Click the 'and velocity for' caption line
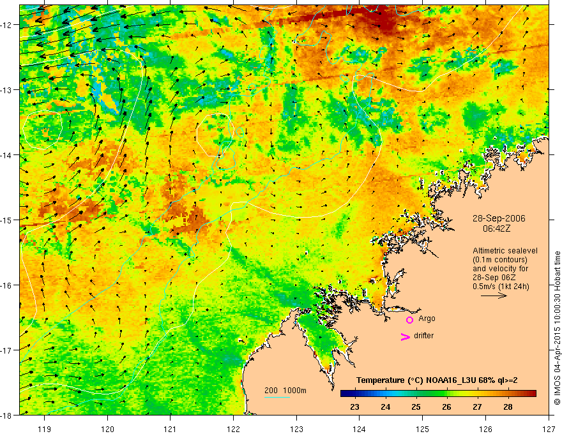Viewport: 562px width, 434px height. coord(500,269)
